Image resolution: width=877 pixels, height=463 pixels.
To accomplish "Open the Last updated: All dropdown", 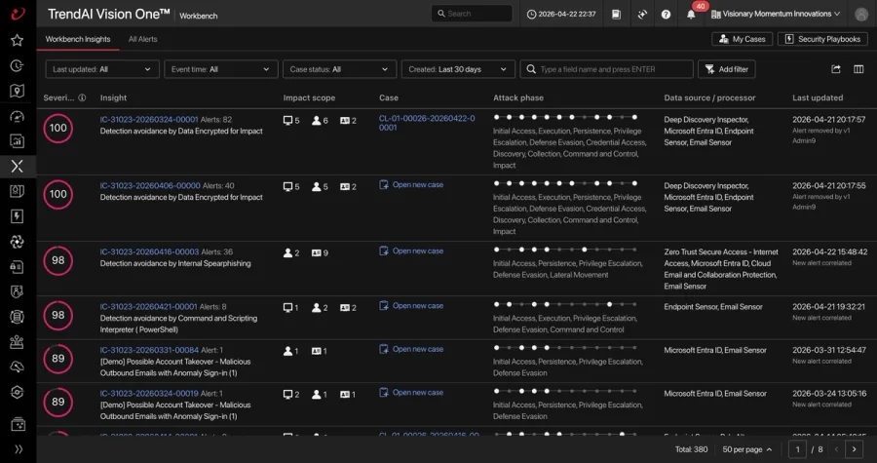I will (x=102, y=69).
